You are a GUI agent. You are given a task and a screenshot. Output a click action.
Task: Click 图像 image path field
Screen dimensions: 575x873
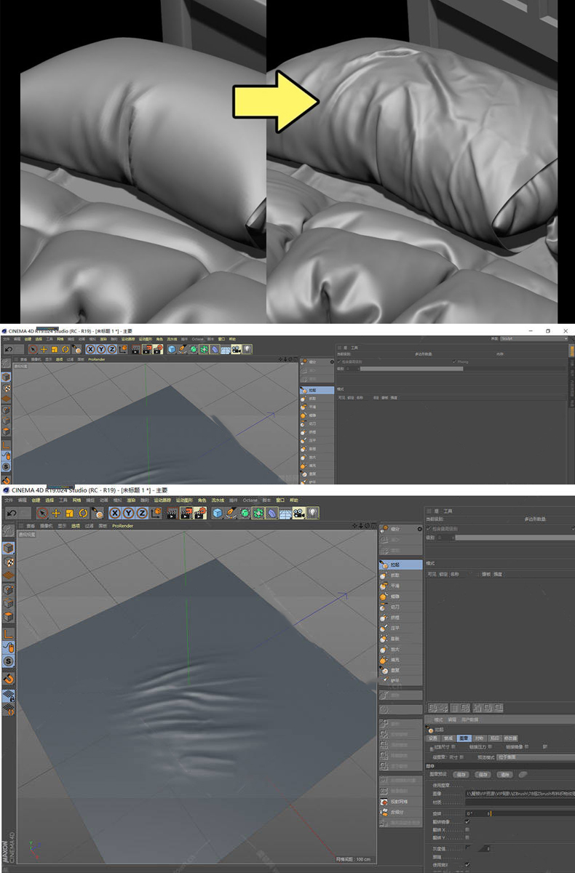pos(520,794)
